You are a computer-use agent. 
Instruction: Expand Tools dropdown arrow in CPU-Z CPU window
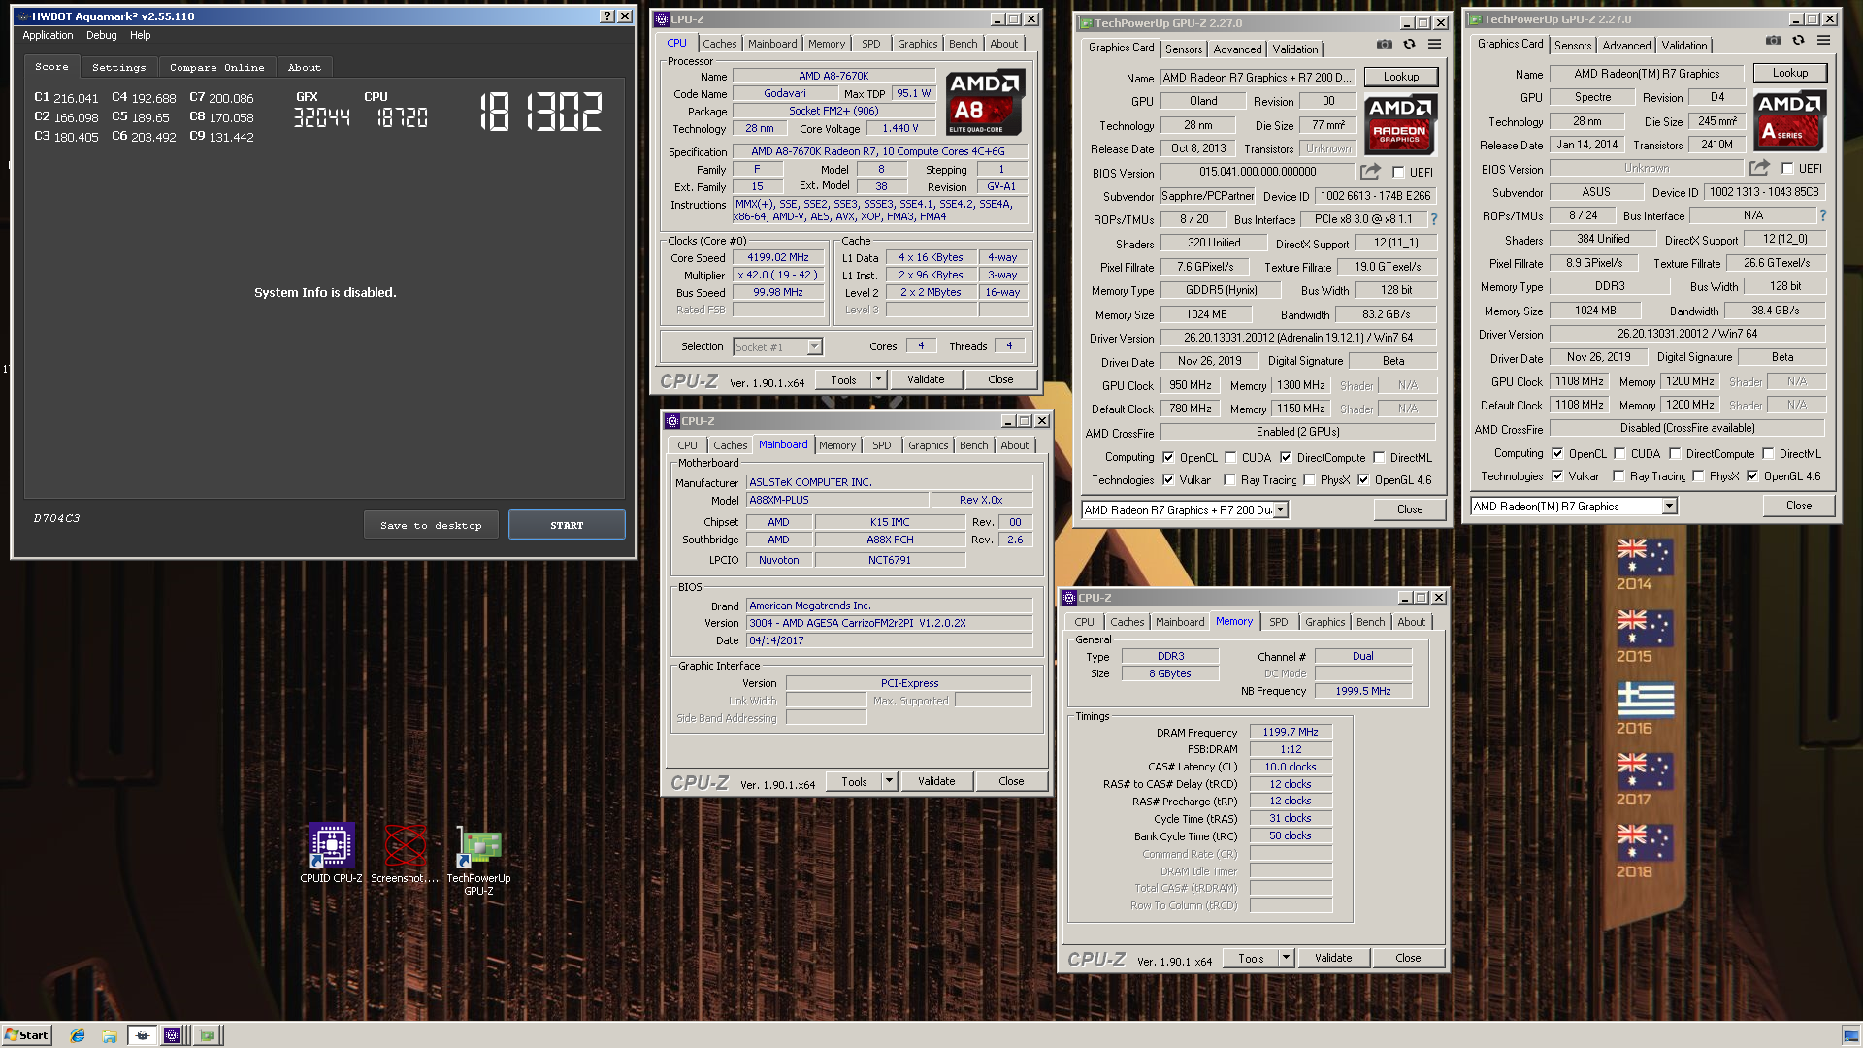[879, 380]
